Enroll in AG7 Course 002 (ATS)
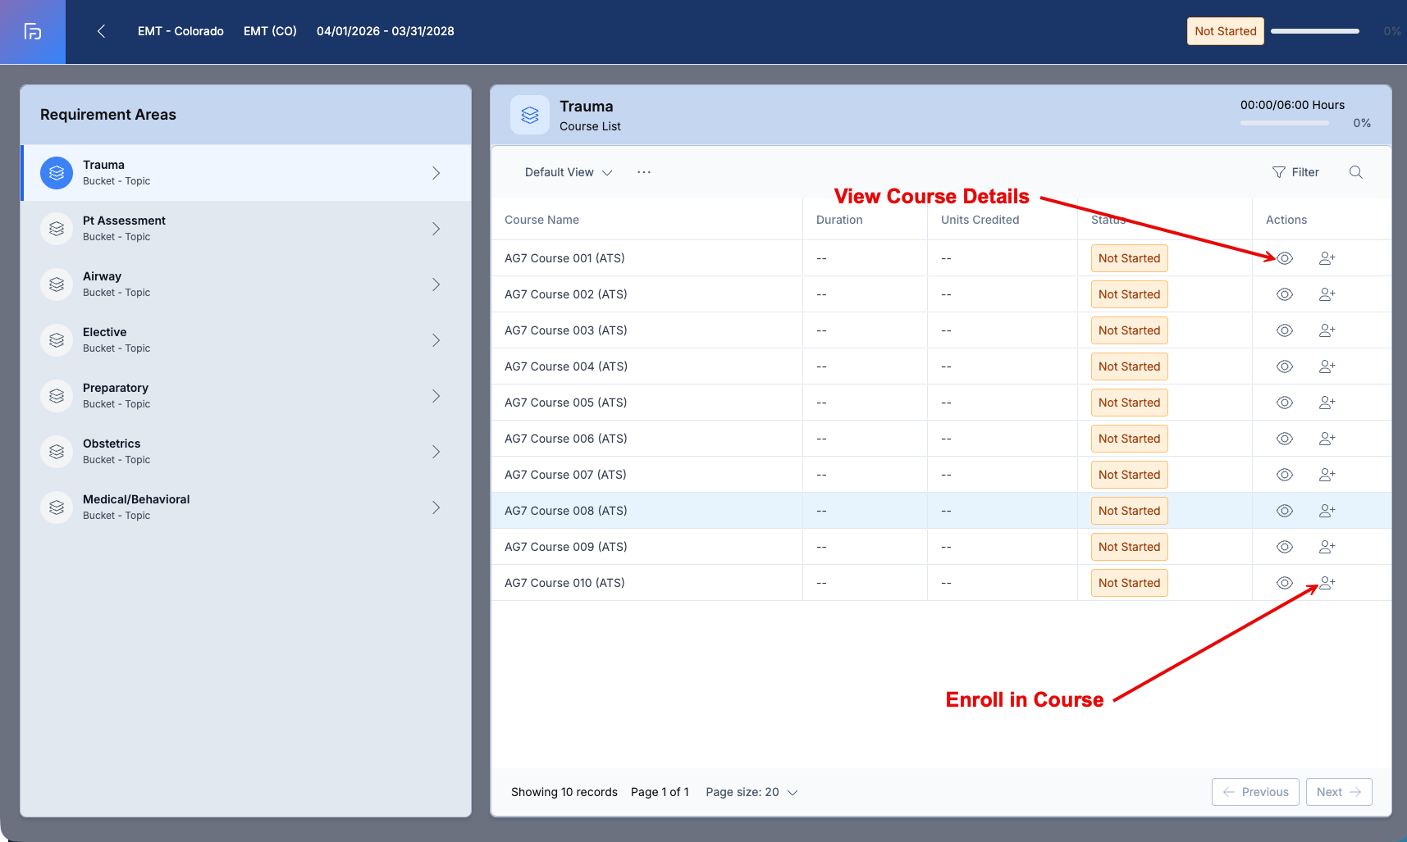1407x842 pixels. [x=1327, y=294]
